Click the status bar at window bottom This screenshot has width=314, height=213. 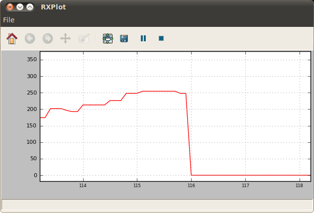pos(157,204)
